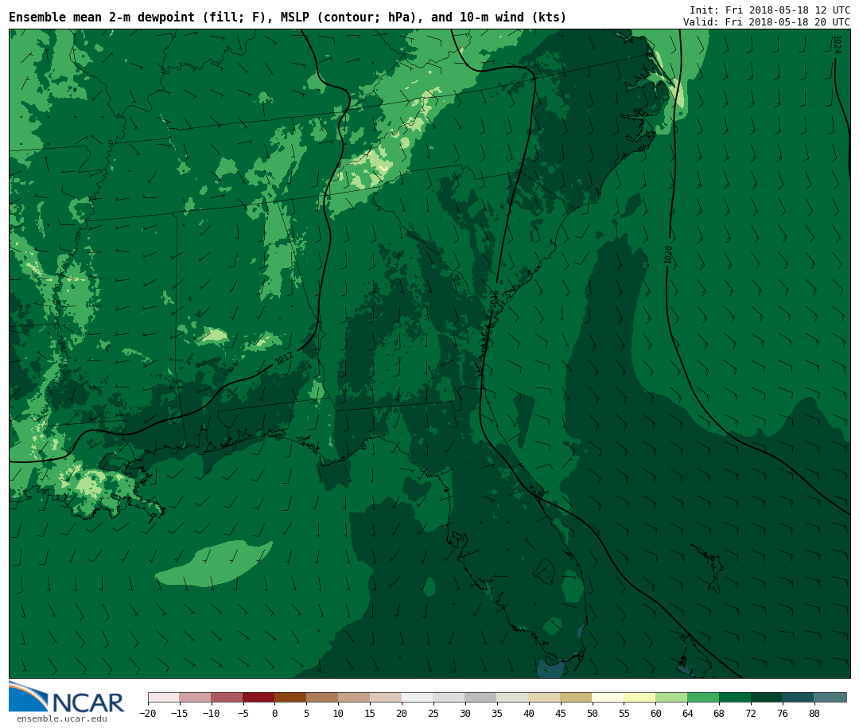Pick the dark brown swatch between 0 and 5

(291, 698)
